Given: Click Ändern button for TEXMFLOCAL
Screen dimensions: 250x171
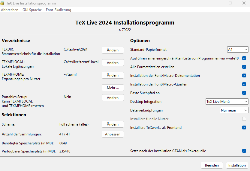Looking at the screenshot, I should click(113, 63).
